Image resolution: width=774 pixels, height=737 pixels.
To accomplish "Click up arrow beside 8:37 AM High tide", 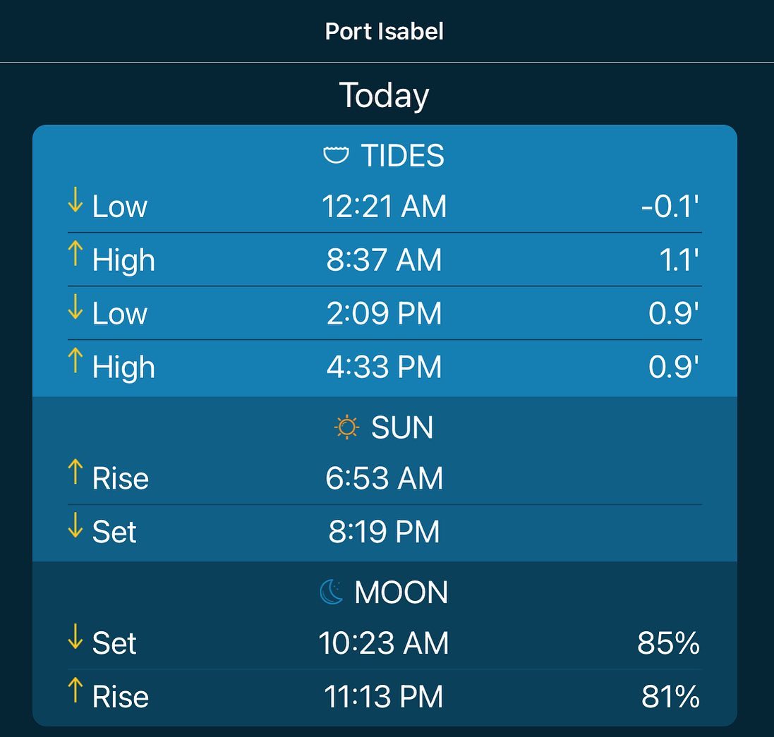I will [x=75, y=254].
